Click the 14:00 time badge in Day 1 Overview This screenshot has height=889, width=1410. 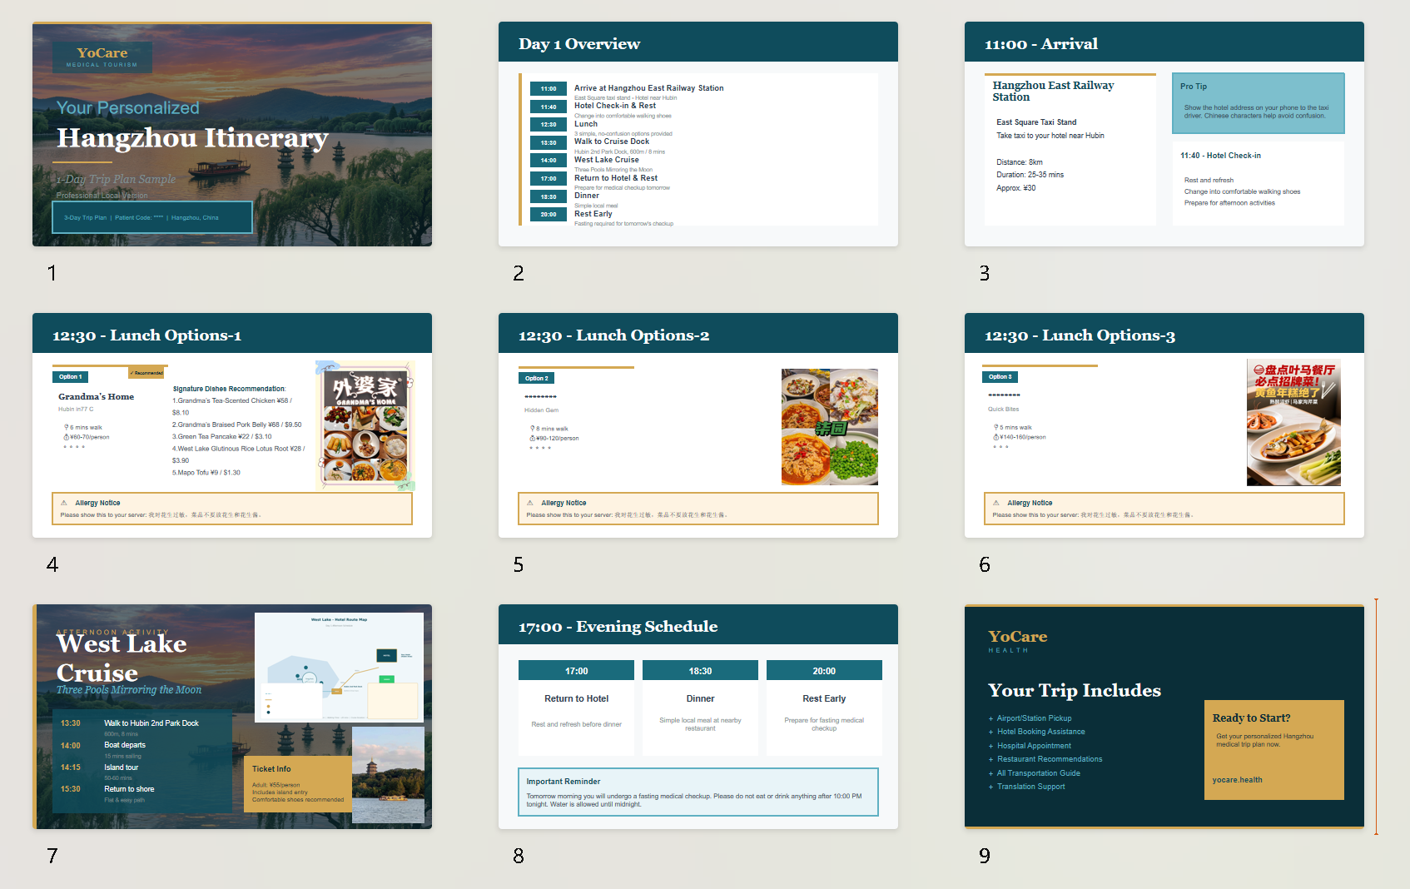pyautogui.click(x=549, y=161)
